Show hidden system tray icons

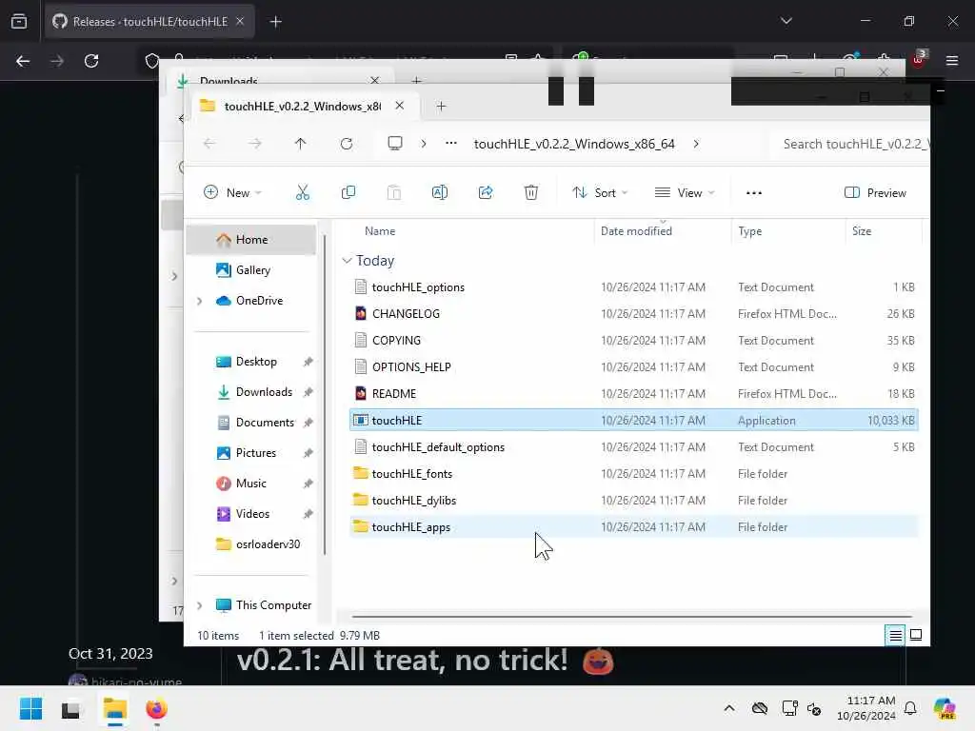point(729,708)
